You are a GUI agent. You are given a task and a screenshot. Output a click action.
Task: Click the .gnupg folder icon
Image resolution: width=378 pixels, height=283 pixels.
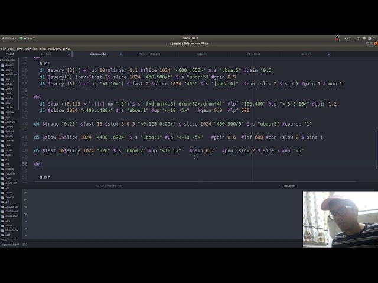tap(2, 126)
